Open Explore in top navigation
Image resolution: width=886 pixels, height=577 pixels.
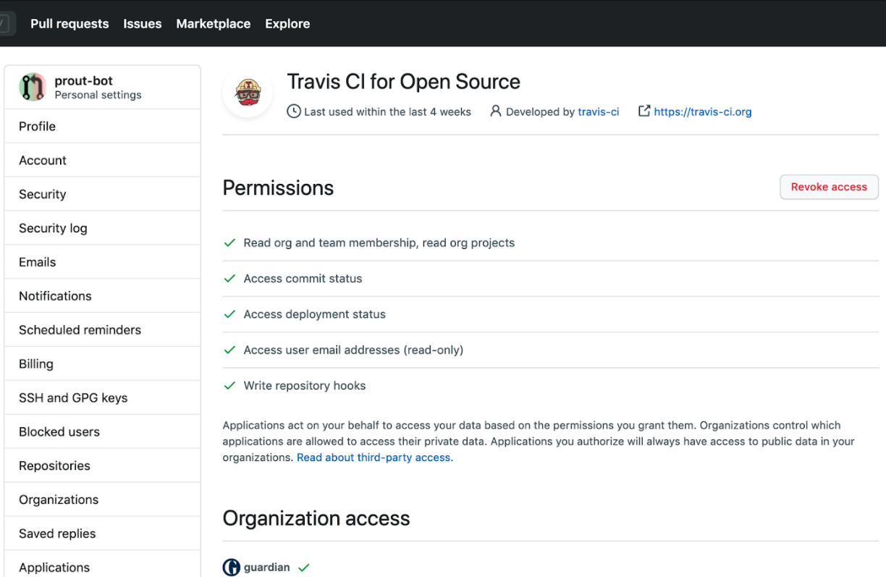[287, 24]
